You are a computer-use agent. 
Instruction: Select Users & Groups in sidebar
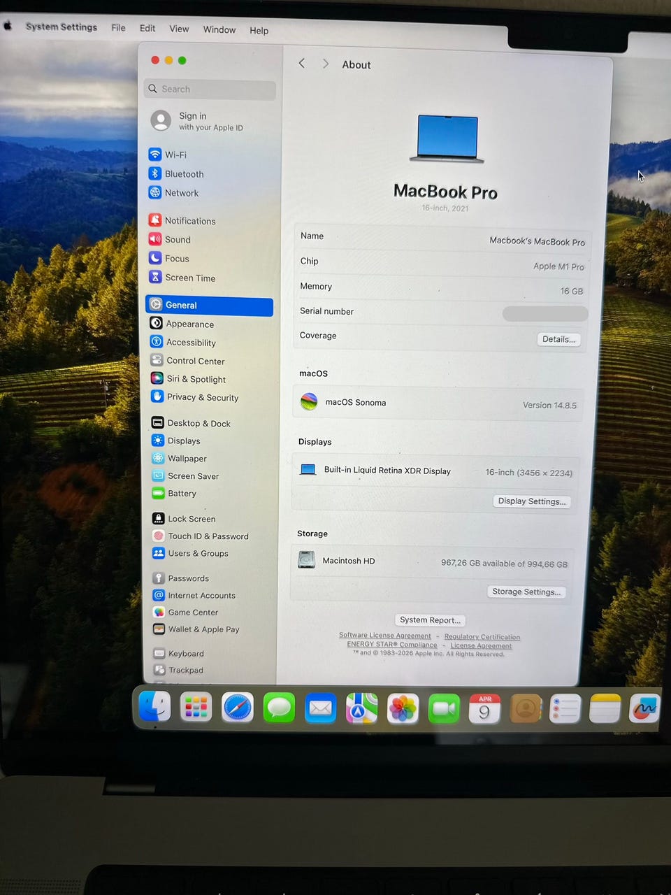tap(190, 553)
